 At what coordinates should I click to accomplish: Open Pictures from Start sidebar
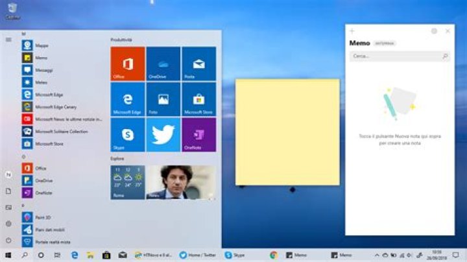click(8, 208)
